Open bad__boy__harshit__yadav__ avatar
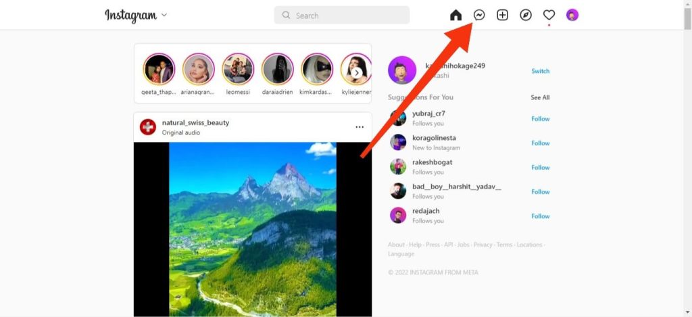The height and width of the screenshot is (317, 692). tap(398, 191)
